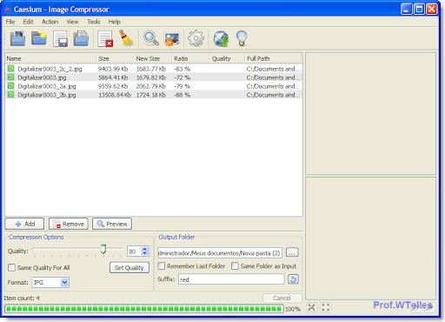This screenshot has height=322, width=445.
Task: Open the File menu
Action: tap(10, 22)
